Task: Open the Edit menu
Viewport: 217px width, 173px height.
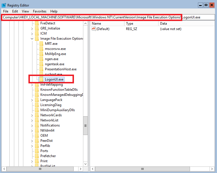Action: point(15,11)
